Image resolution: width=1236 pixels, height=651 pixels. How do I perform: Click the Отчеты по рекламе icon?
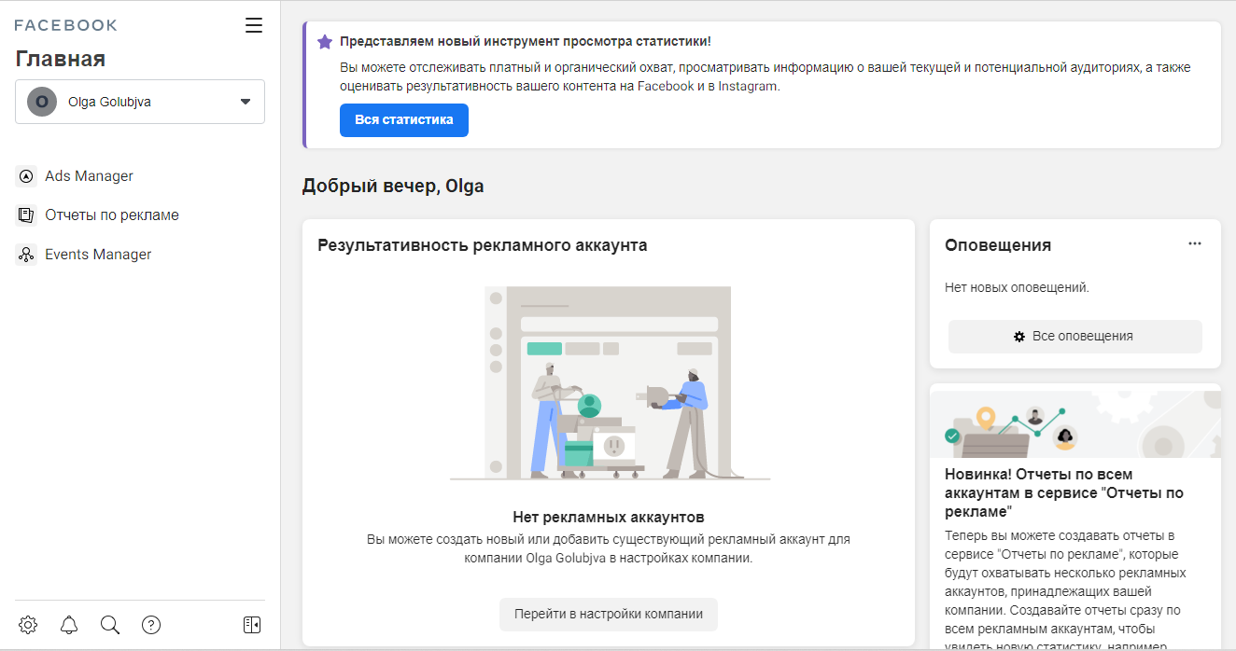pos(26,215)
